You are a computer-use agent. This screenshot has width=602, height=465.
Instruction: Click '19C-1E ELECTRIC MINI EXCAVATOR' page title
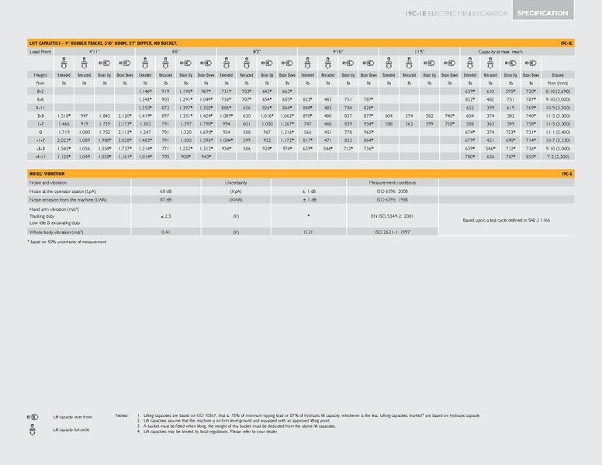click(x=456, y=13)
